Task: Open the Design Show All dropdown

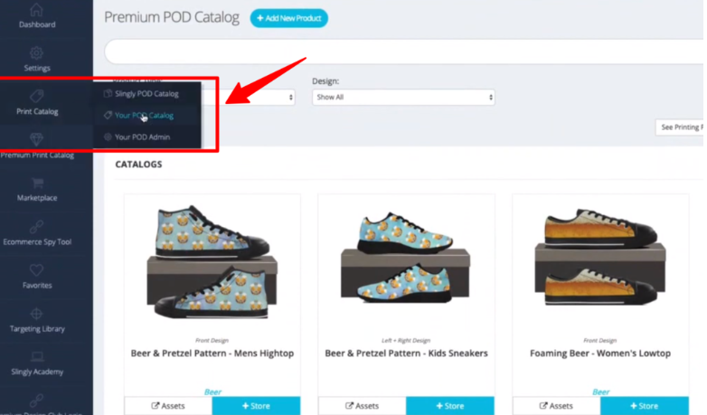Action: pos(403,98)
